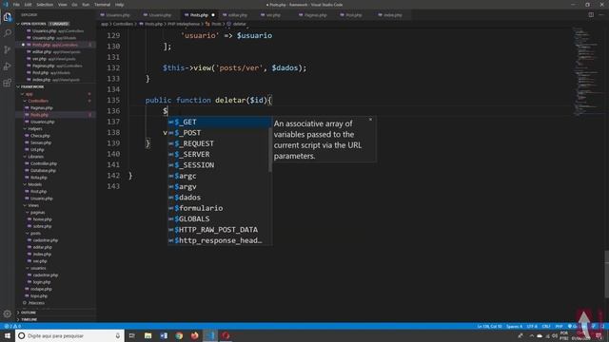This screenshot has height=342, width=609.
Task: Close the suggestion details panel
Action: 370,120
